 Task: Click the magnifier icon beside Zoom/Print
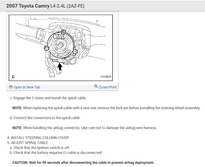(x=96, y=86)
